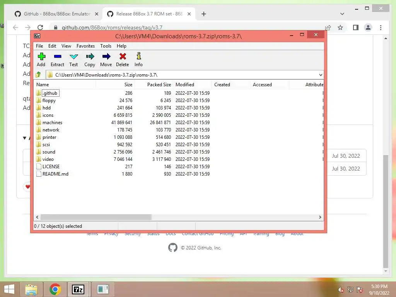396x297 pixels.
Task: Reload the Chrome page
Action: click(40, 27)
